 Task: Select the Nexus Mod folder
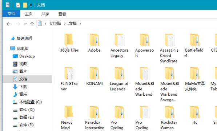[x=67, y=118]
